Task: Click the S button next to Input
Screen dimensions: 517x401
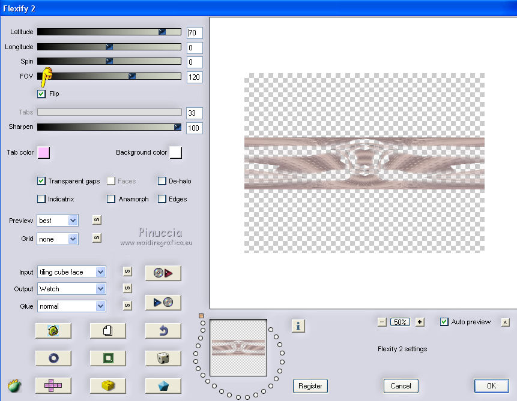Action: 127,272
